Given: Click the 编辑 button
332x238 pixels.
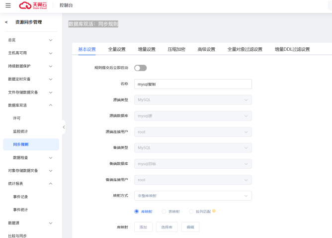Looking at the screenshot, I should tap(190, 227).
